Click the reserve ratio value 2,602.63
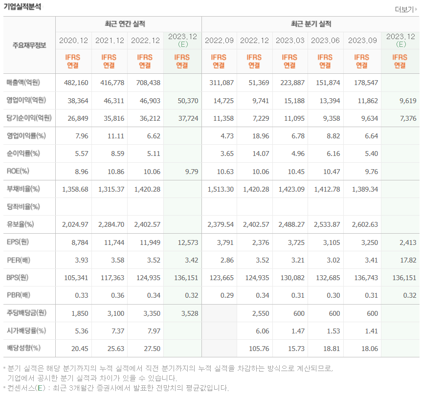 (x=365, y=224)
